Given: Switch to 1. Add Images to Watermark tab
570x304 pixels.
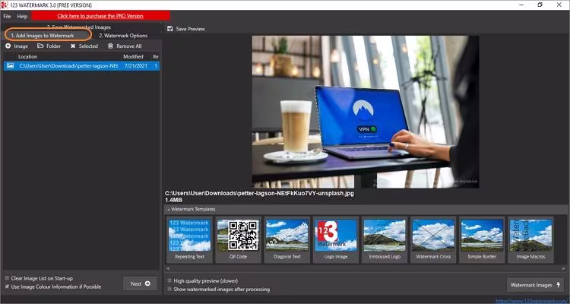Looking at the screenshot, I should 42,36.
